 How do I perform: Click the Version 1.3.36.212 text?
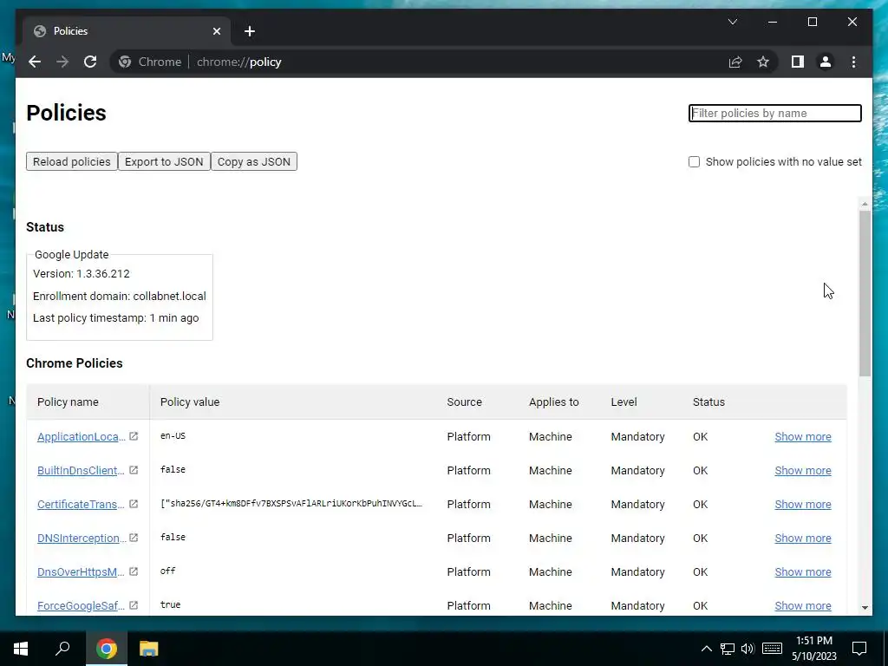pyautogui.click(x=81, y=273)
